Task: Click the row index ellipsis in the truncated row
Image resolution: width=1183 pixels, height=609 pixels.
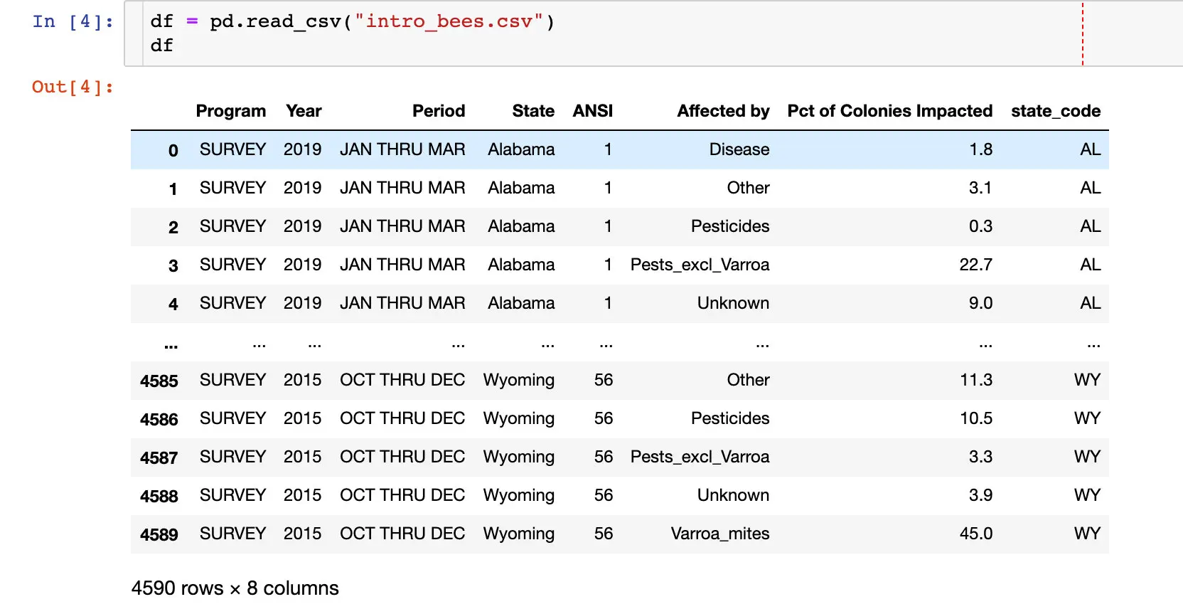Action: (171, 345)
